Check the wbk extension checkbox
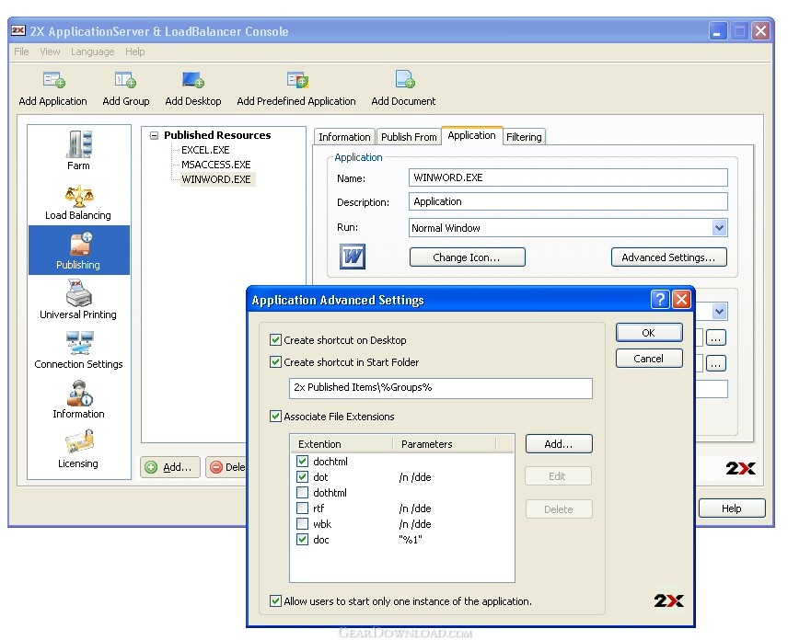Screen dimensions: 811x640 [303, 523]
